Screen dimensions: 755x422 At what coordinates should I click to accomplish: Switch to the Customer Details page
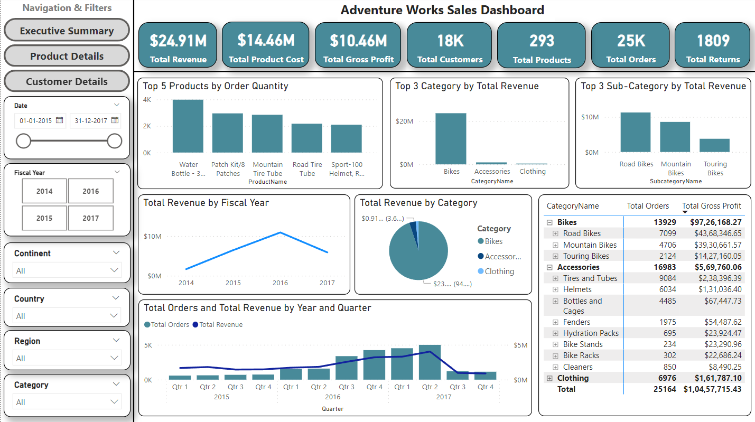pyautogui.click(x=67, y=81)
